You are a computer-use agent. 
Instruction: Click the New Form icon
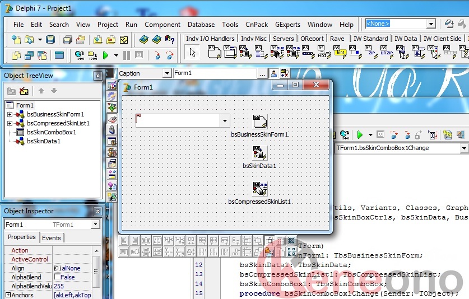pyautogui.click(x=59, y=55)
